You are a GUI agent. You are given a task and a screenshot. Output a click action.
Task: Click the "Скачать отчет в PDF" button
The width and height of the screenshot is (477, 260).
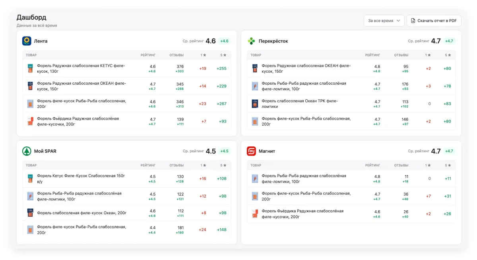coord(434,21)
